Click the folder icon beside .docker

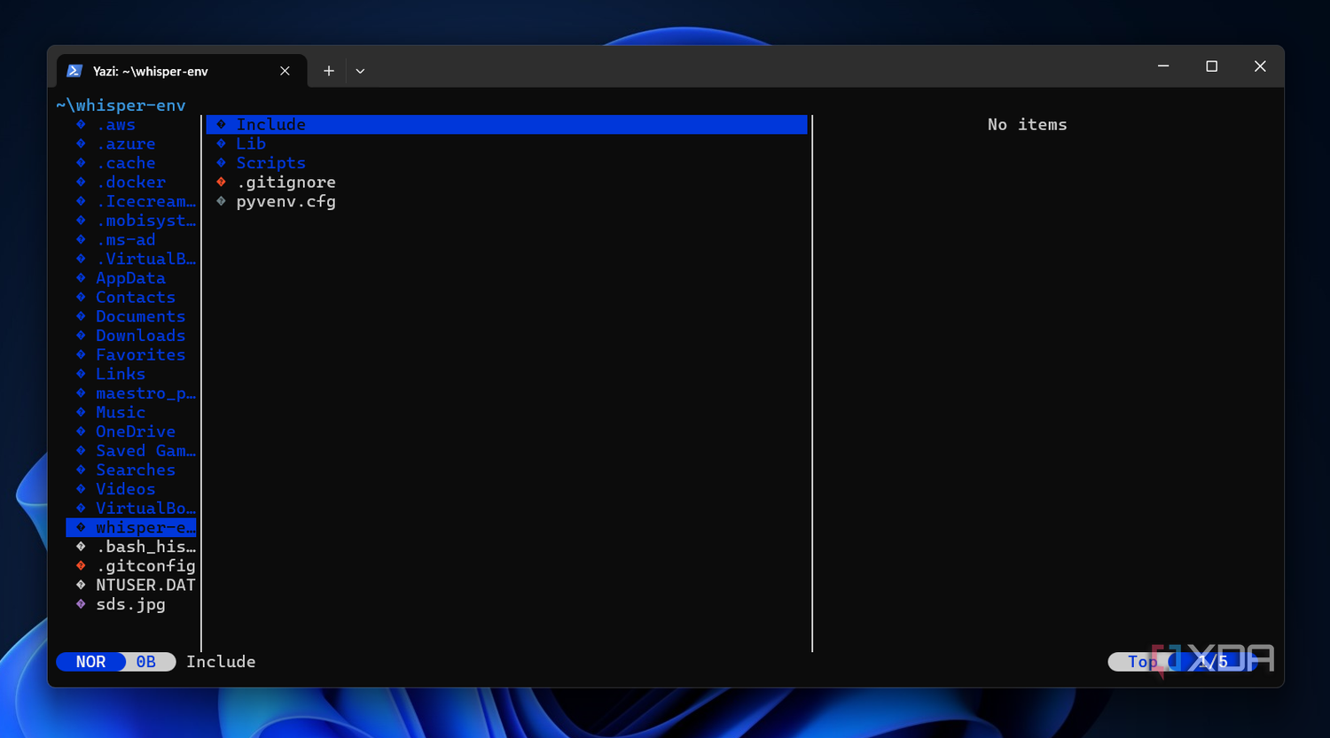coord(81,183)
